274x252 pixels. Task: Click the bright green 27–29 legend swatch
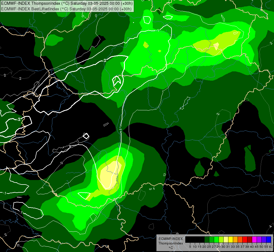[216, 240]
